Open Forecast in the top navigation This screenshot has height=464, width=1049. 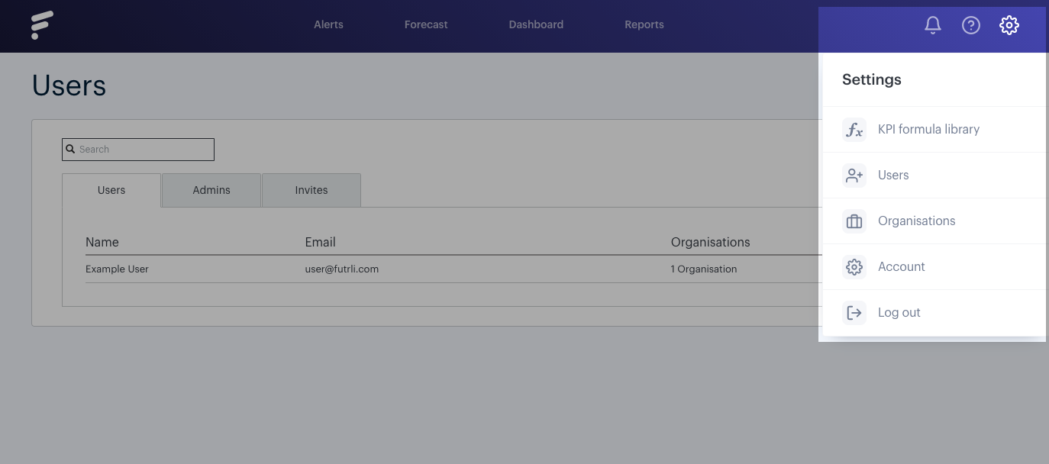coord(426,24)
